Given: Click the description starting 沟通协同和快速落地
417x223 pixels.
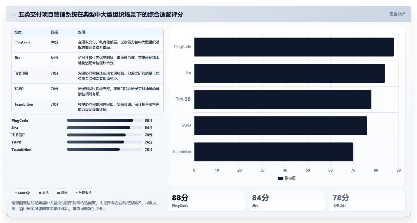Looking at the screenshot, I should tap(119, 76).
